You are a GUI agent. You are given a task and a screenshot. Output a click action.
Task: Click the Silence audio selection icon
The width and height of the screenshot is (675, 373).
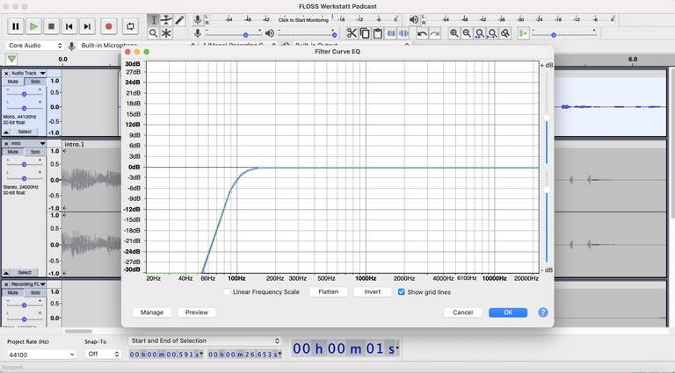[x=403, y=33]
